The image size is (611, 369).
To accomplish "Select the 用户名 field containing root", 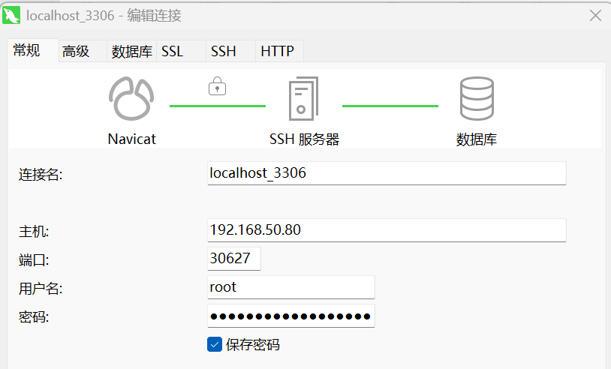I will (x=290, y=287).
